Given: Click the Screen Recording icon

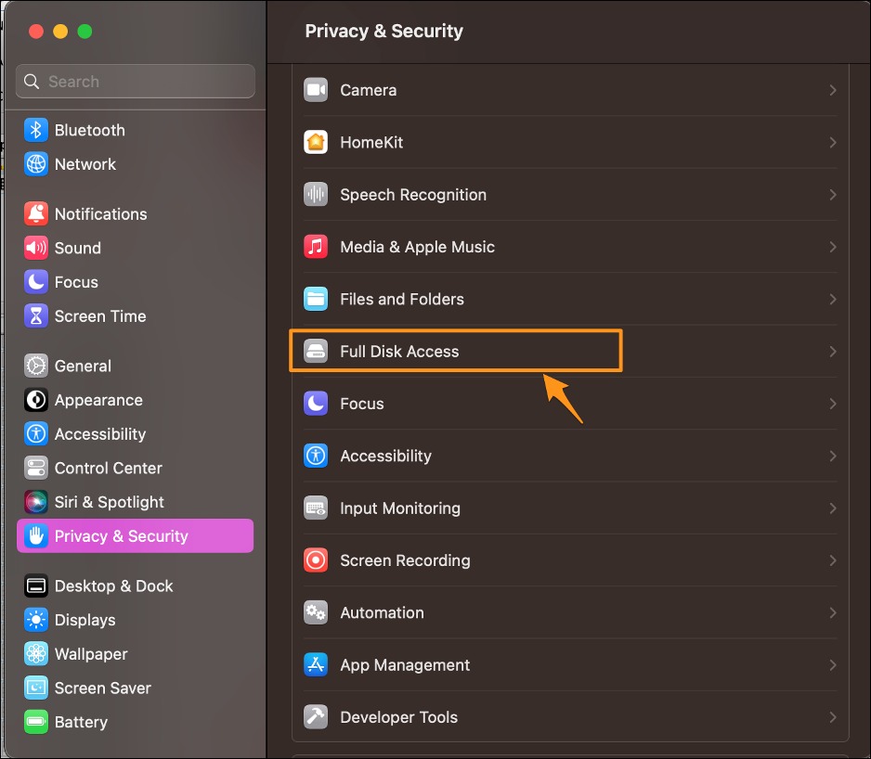Looking at the screenshot, I should click(x=316, y=560).
